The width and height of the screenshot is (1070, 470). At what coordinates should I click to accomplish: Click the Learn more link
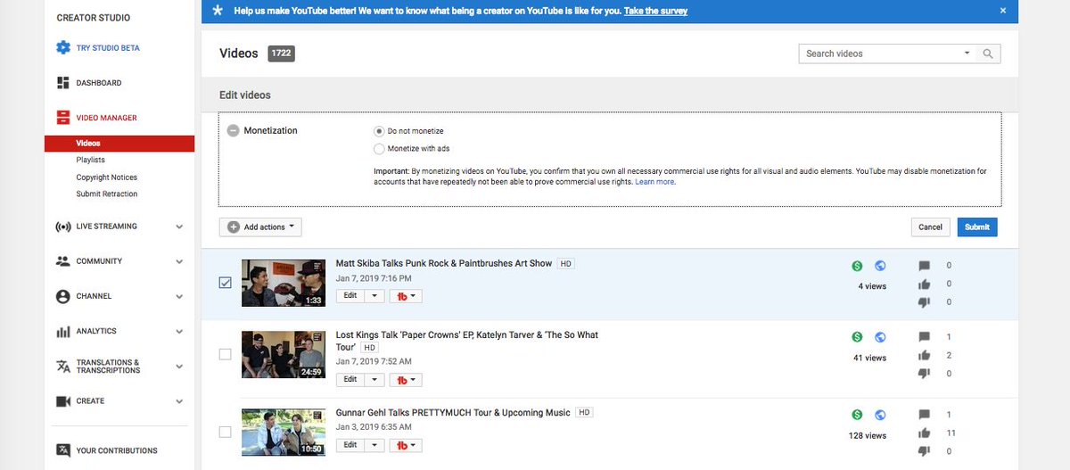point(655,181)
